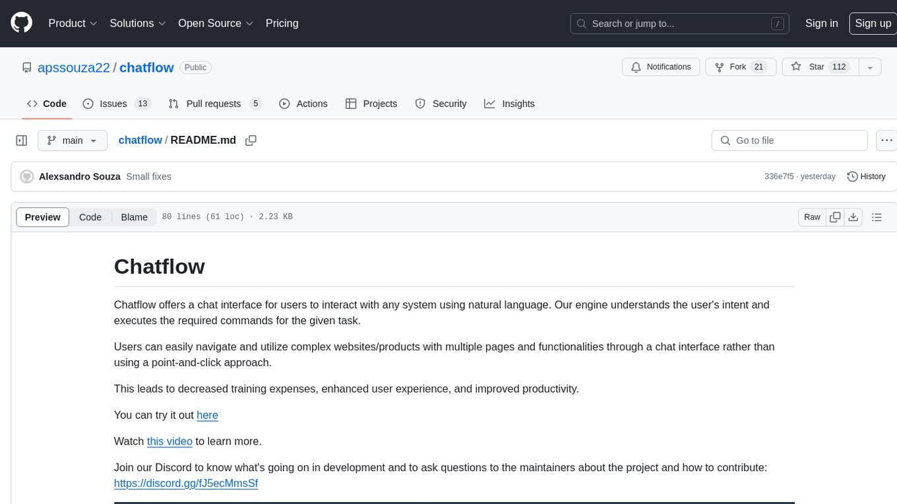This screenshot has height=504, width=897.
Task: Switch to the Issues tab
Action: click(x=117, y=104)
